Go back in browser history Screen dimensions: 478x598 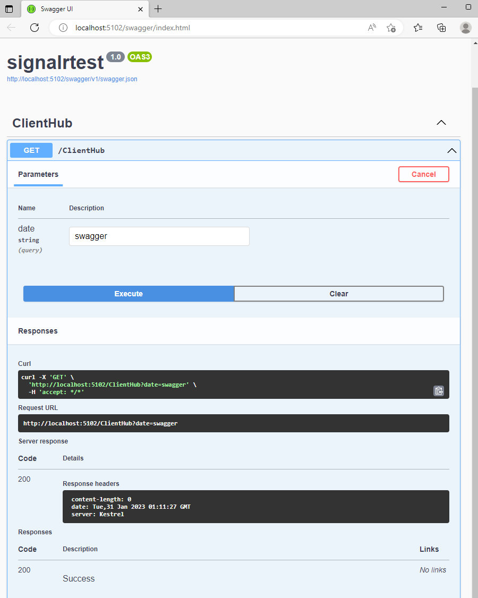click(12, 28)
